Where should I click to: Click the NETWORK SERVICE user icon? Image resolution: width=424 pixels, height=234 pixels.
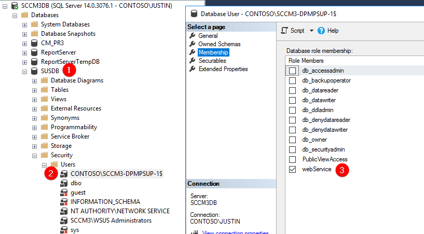pyautogui.click(x=64, y=211)
